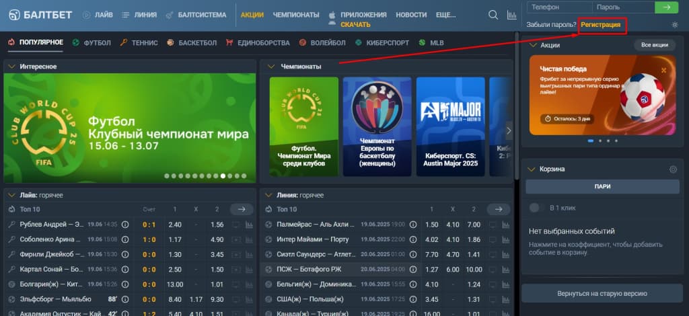Click Забыли пароль? link
Screen dimensions: 689x316
pyautogui.click(x=551, y=25)
